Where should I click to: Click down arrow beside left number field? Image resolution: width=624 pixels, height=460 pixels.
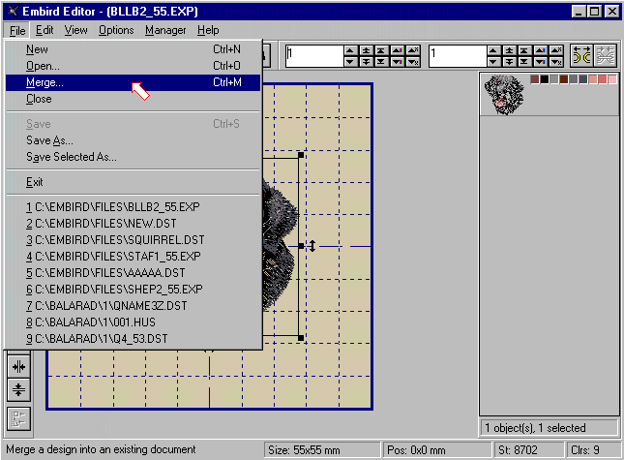coord(350,61)
